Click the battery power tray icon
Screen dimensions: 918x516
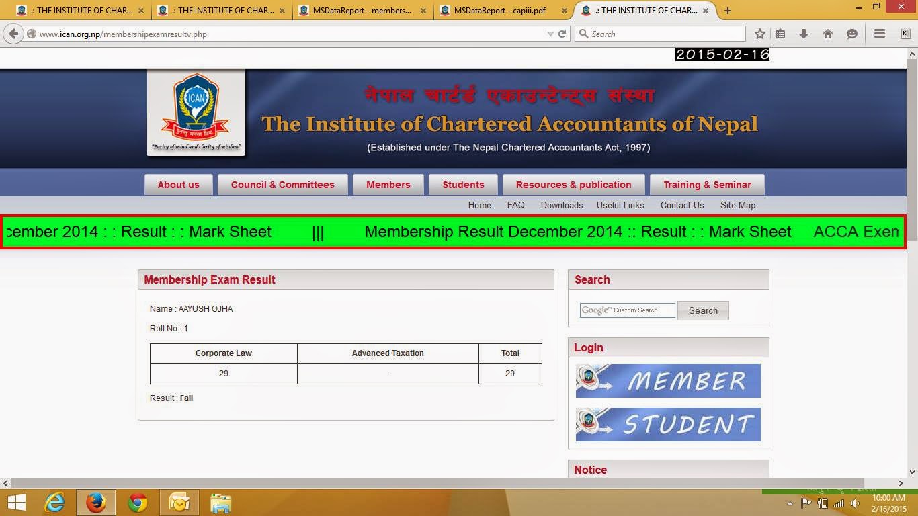click(x=822, y=503)
